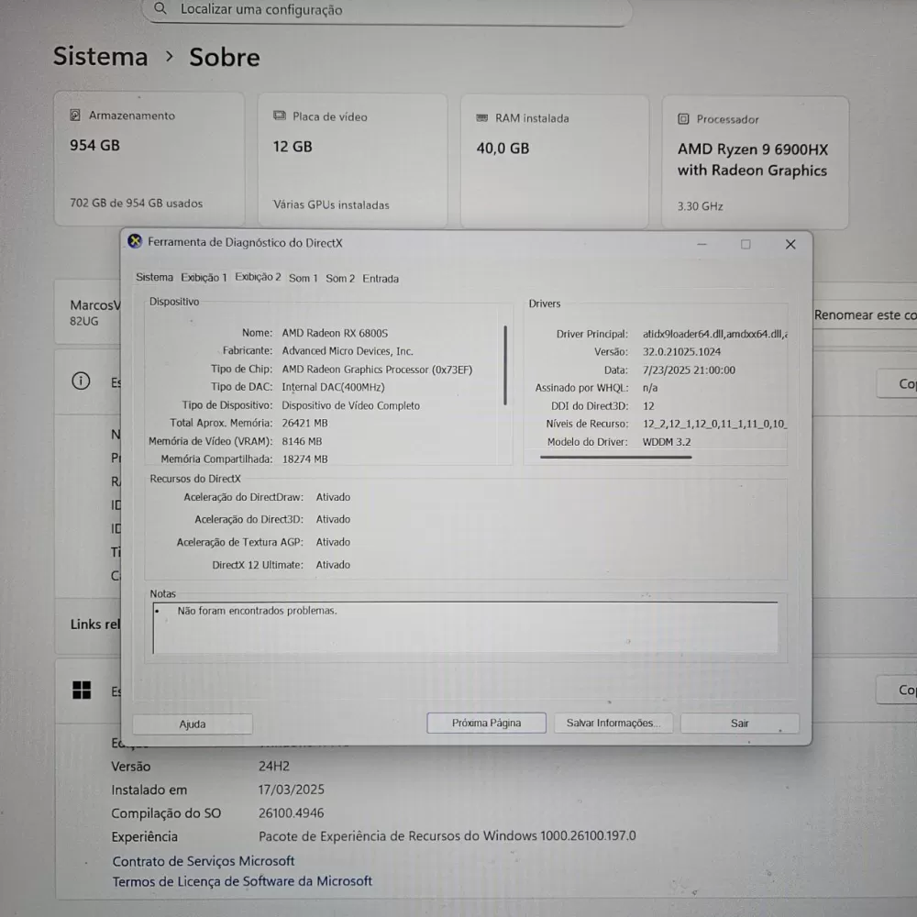Click Não foram encontrados problemas note
Screen dimensions: 917x917
[257, 611]
